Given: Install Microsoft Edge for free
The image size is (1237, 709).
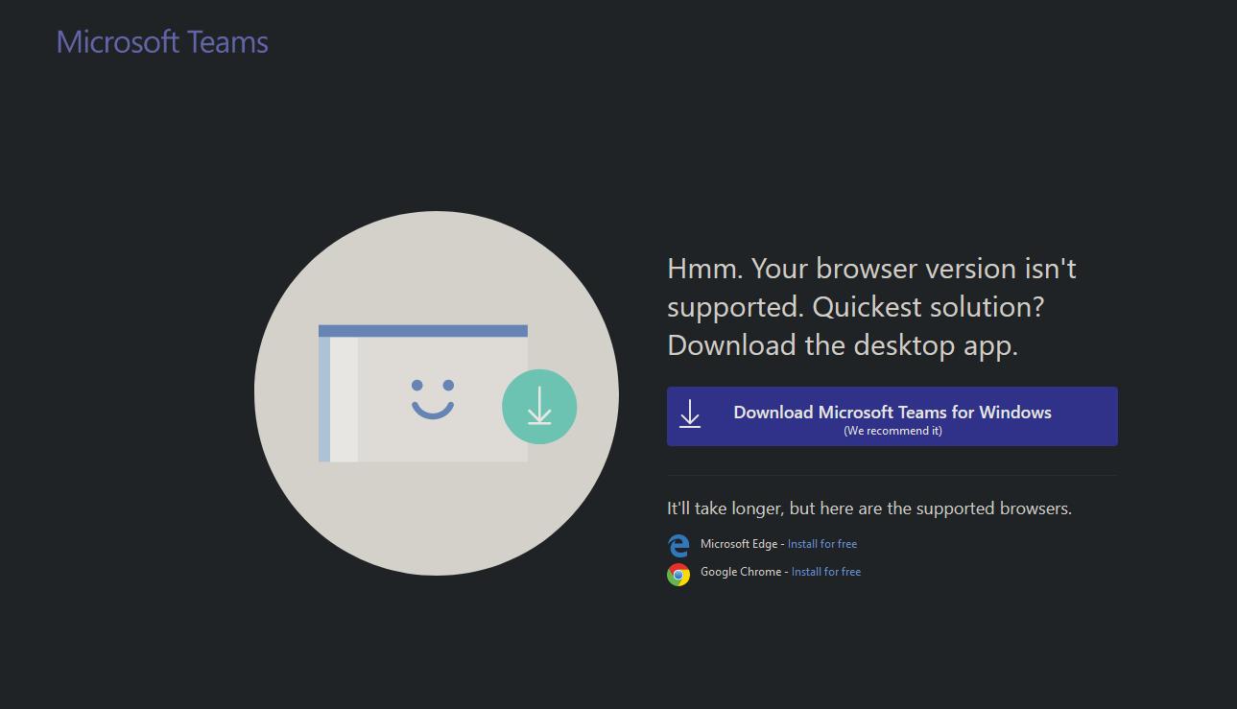Looking at the screenshot, I should [x=821, y=543].
